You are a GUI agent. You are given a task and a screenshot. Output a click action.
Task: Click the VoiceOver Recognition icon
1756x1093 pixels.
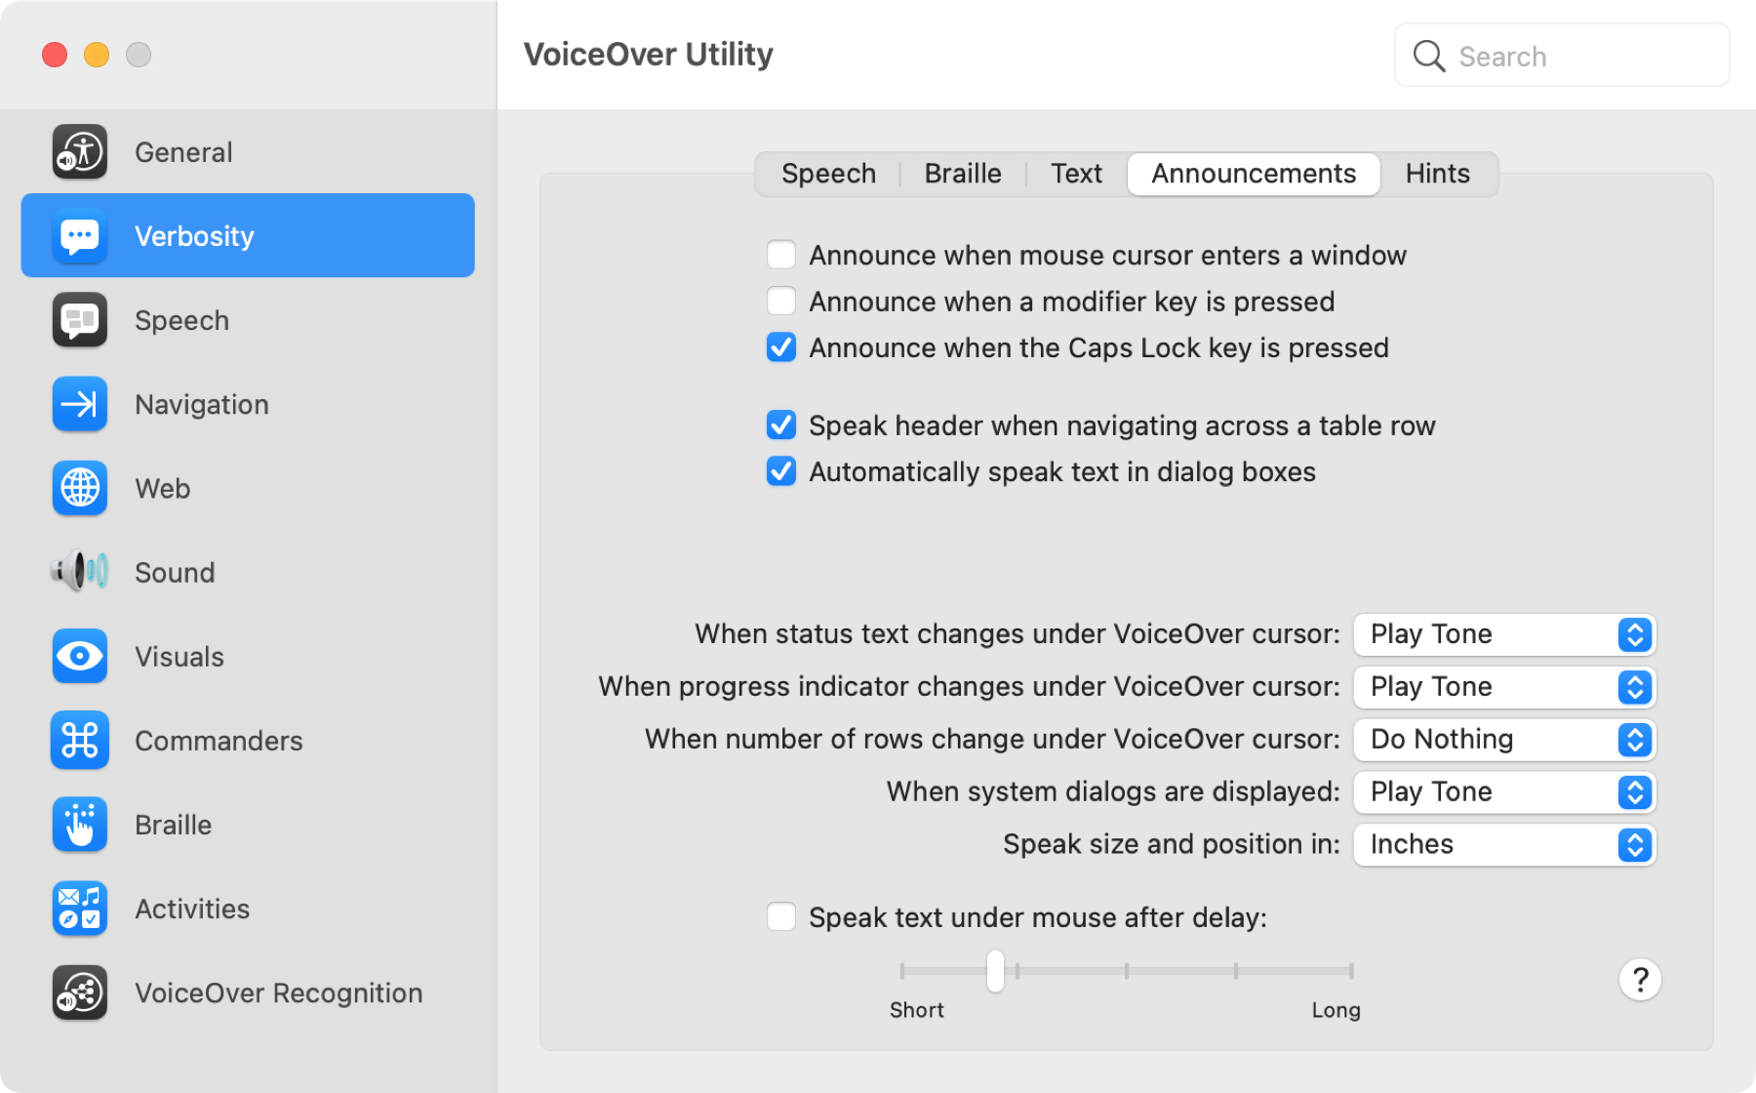tap(80, 992)
